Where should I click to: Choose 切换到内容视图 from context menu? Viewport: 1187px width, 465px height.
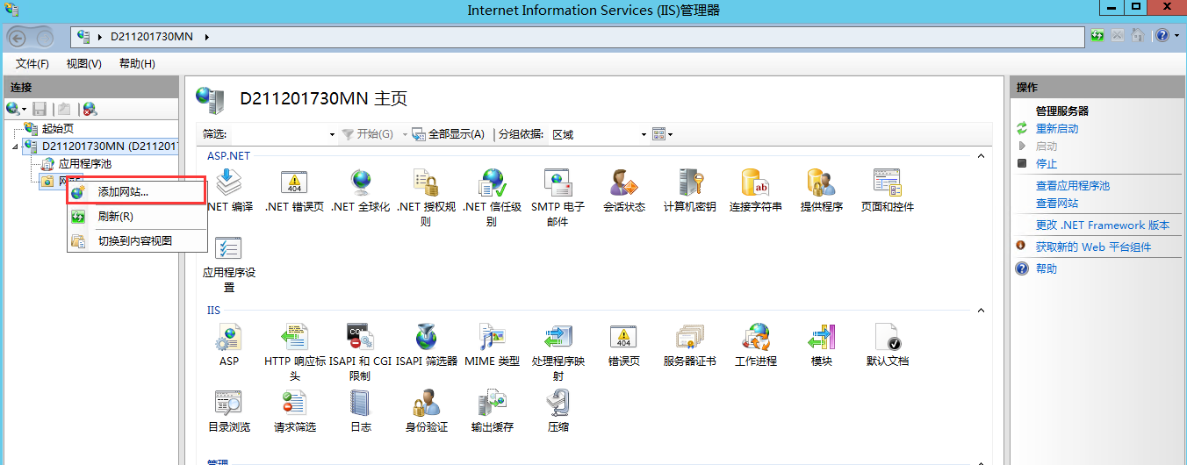click(137, 240)
